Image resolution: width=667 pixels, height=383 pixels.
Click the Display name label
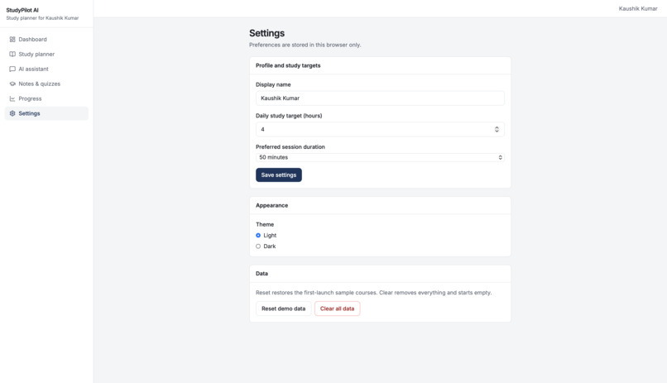click(x=273, y=84)
